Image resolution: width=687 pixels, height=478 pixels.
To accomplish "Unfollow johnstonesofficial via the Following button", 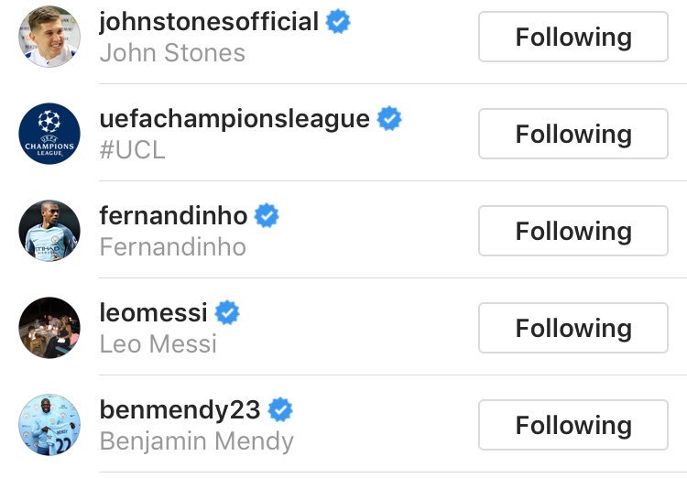I will click(x=573, y=38).
